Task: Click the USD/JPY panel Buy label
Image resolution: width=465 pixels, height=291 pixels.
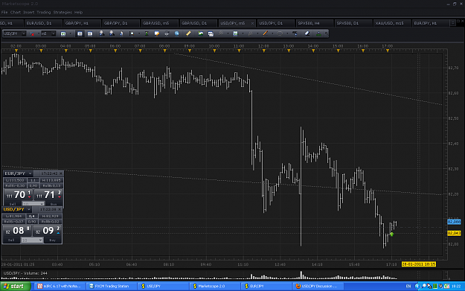Action: (x=53, y=240)
